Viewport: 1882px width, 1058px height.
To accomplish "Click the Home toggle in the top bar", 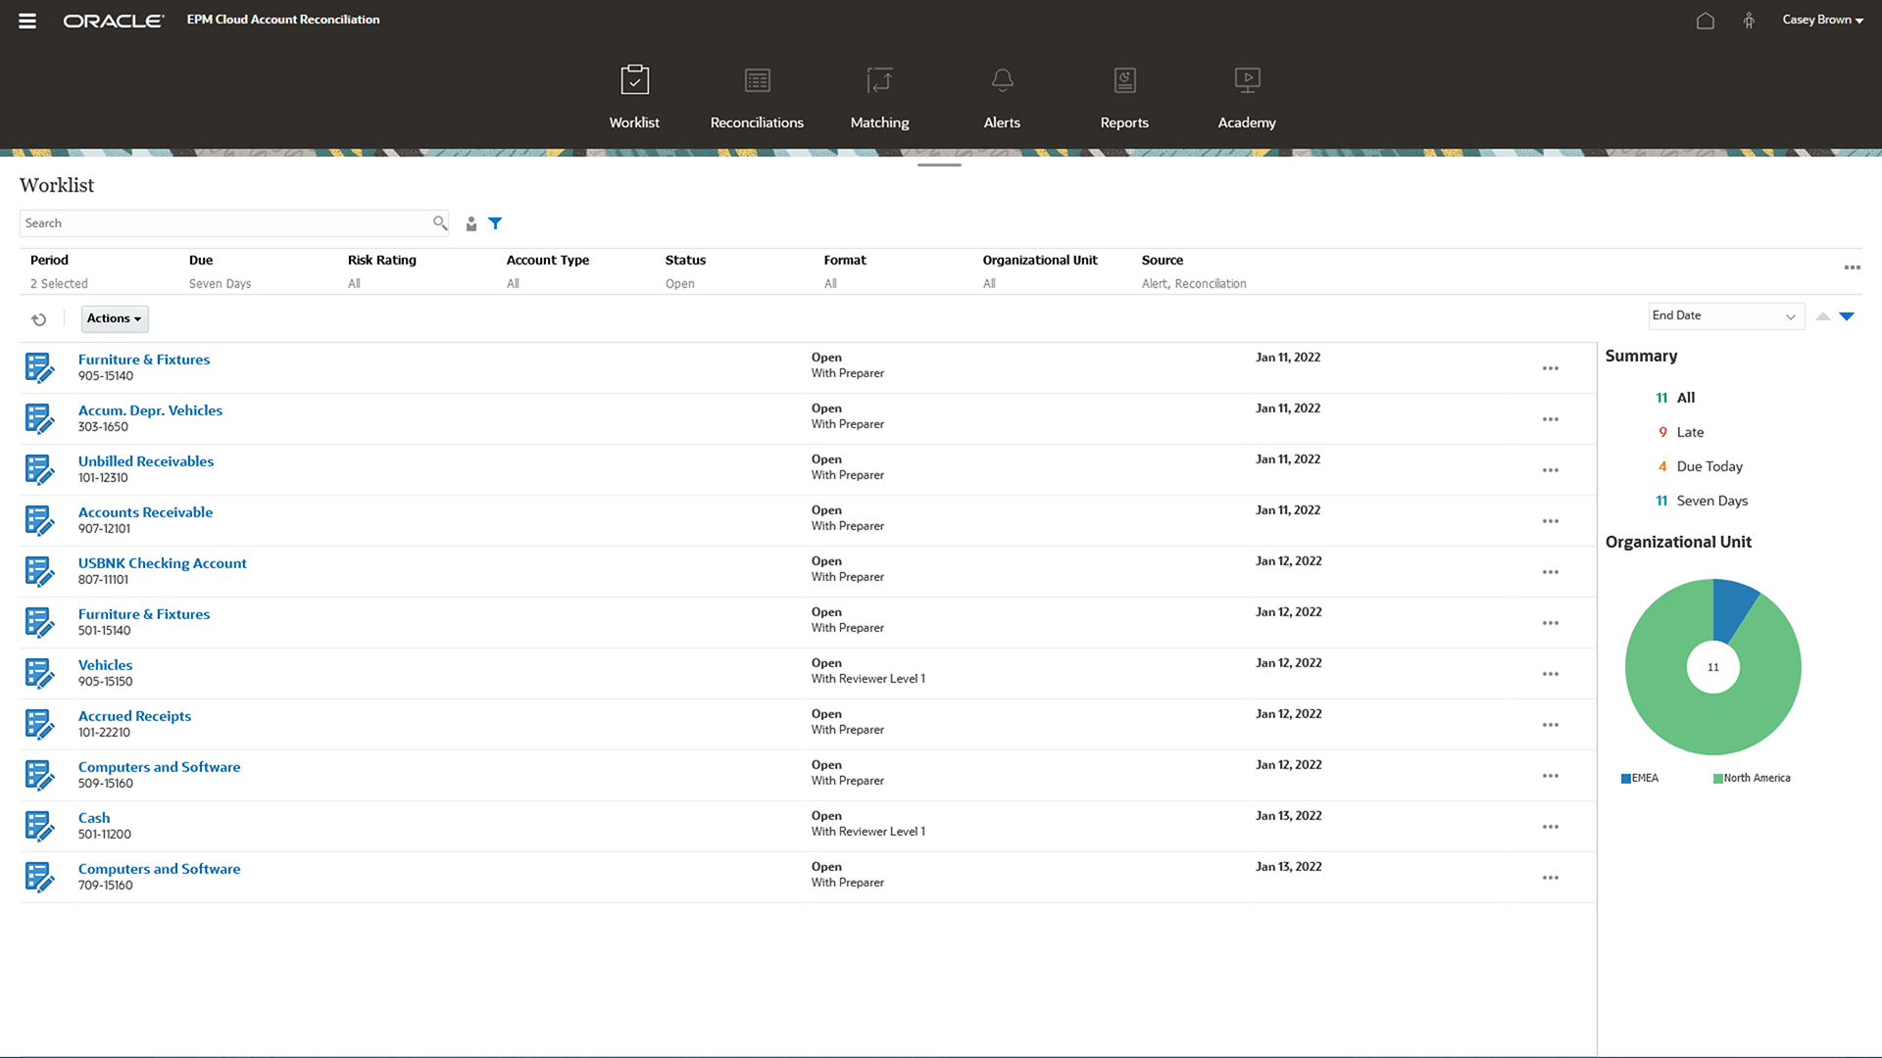I will pyautogui.click(x=1706, y=20).
